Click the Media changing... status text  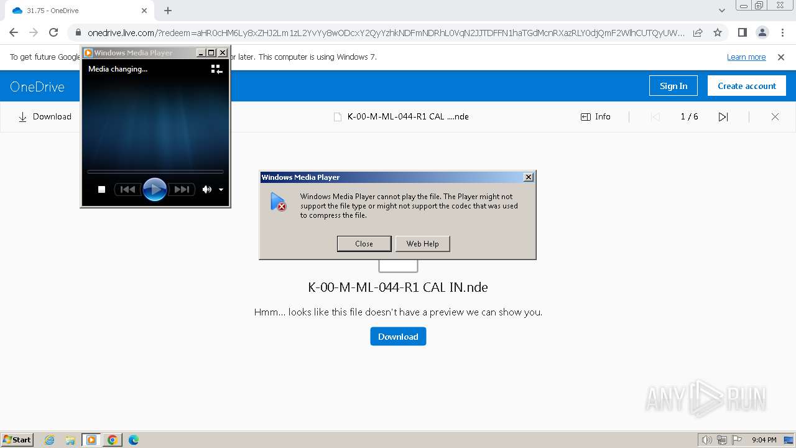[118, 69]
